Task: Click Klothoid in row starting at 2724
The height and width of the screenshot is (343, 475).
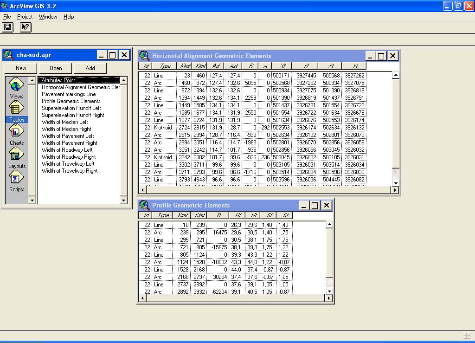Action: (163, 128)
